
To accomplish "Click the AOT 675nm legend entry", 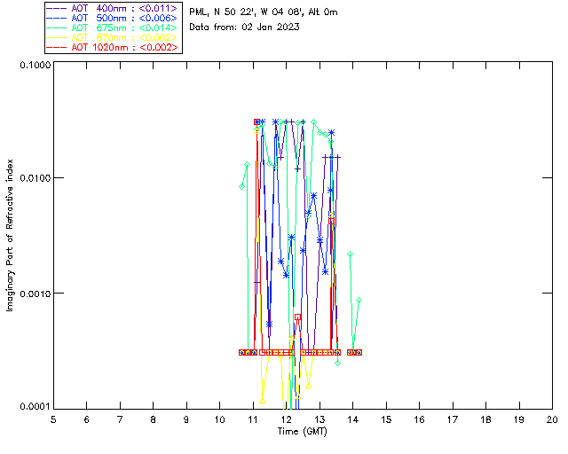I will pyautogui.click(x=112, y=27).
